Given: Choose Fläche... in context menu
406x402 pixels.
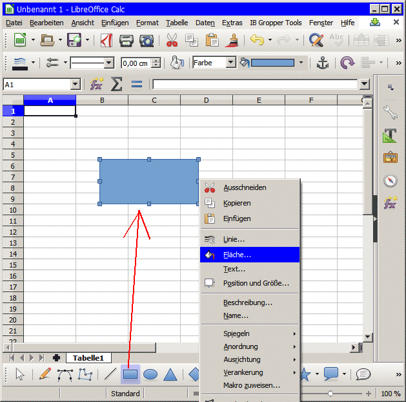Looking at the screenshot, I should coord(250,255).
